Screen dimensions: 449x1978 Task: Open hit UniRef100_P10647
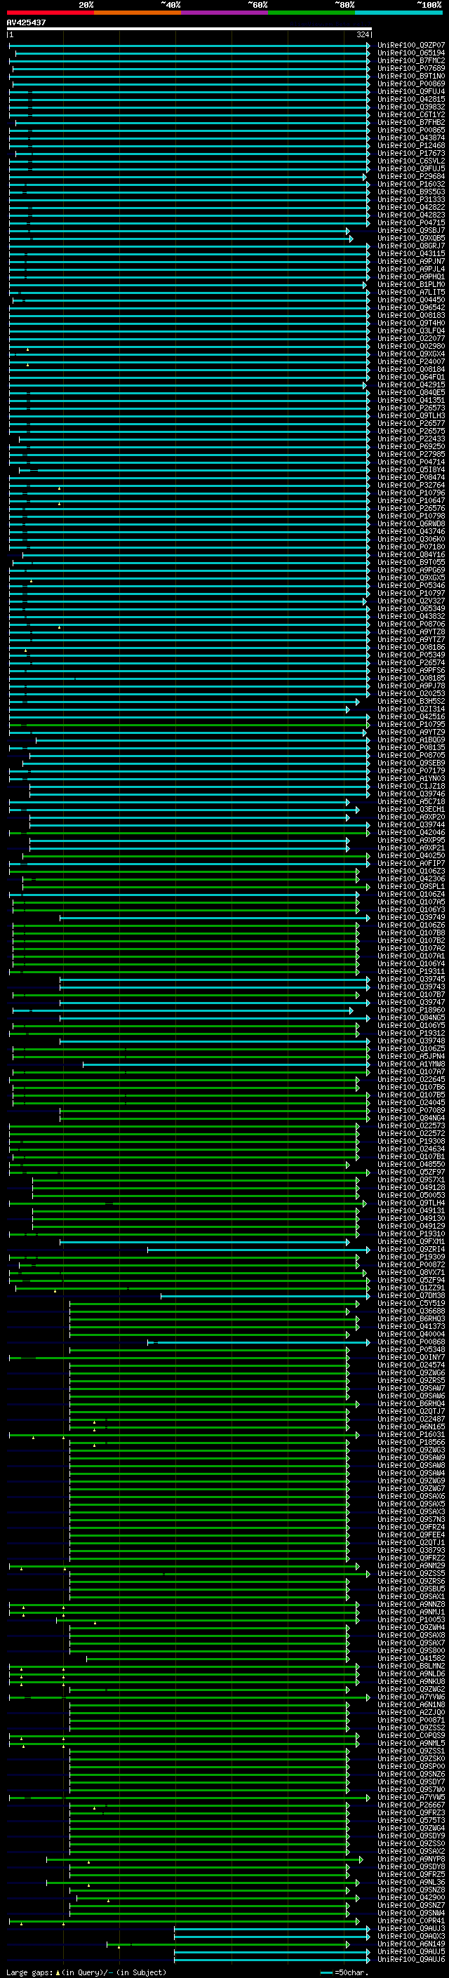coord(411,501)
